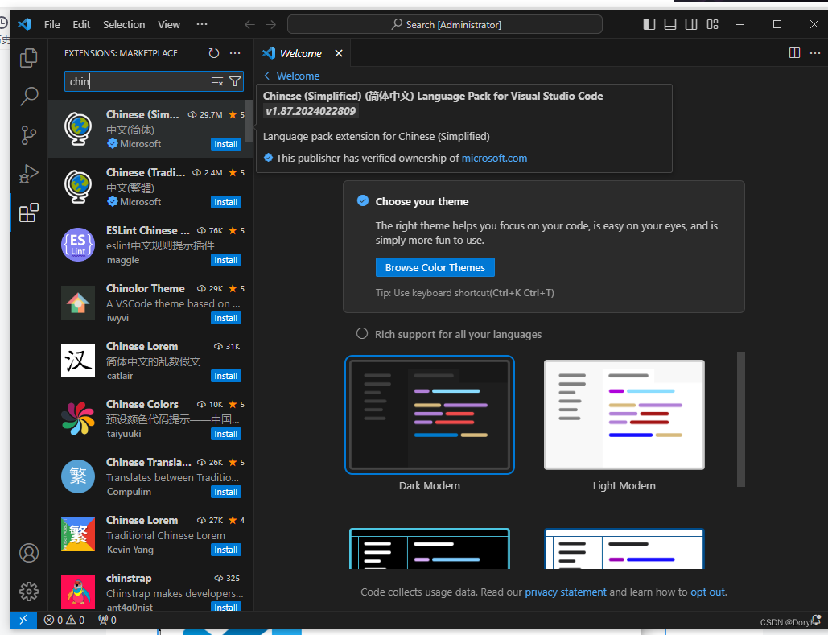The width and height of the screenshot is (828, 635).
Task: Click the VS Code logo in title bar
Action: (x=24, y=24)
